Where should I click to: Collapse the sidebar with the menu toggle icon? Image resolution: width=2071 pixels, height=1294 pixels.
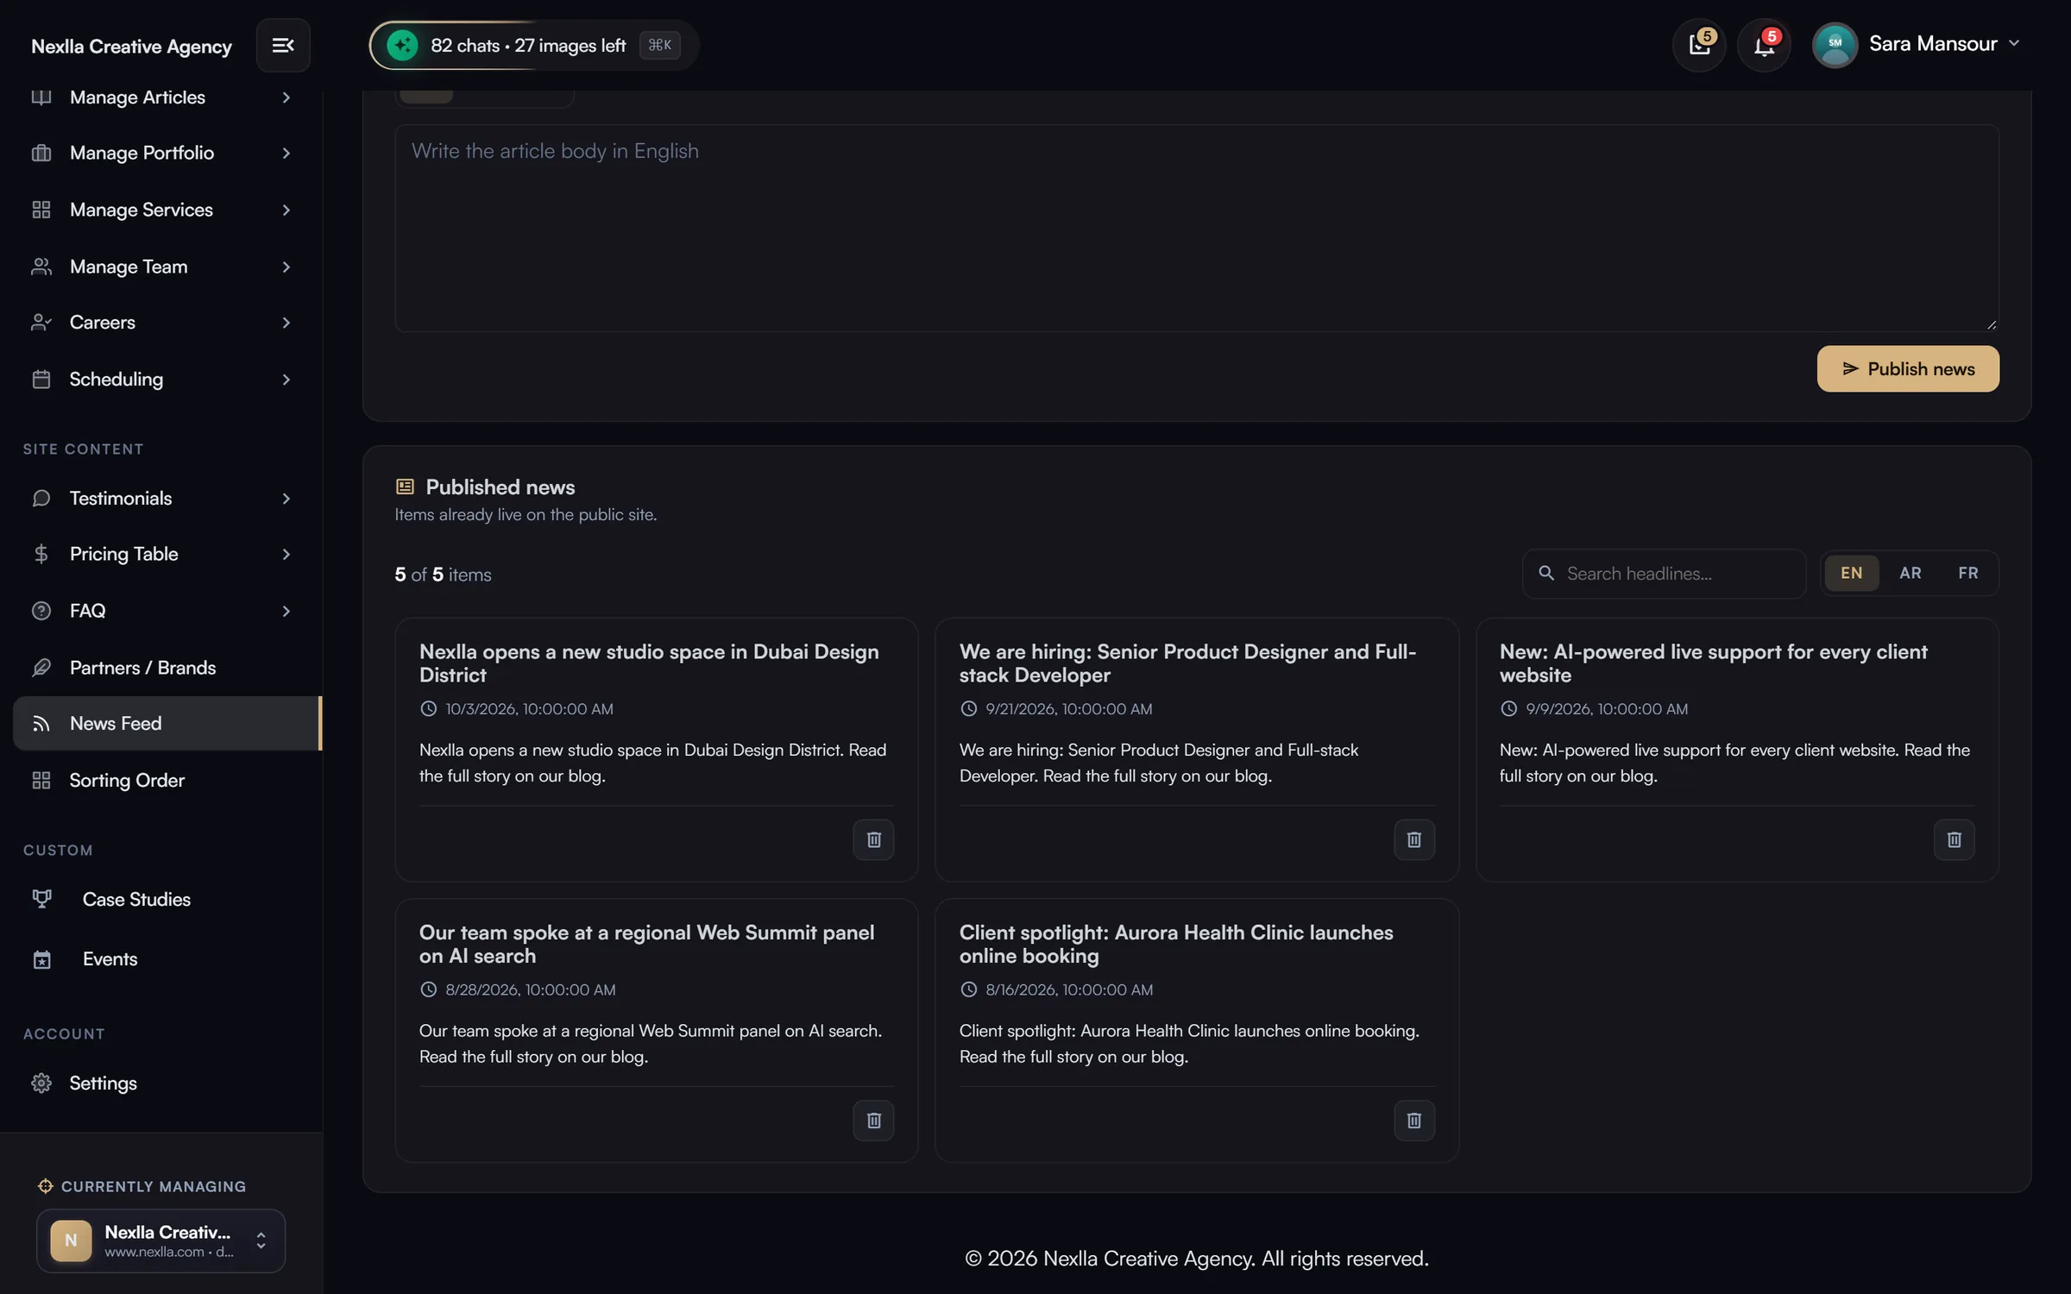(x=283, y=45)
